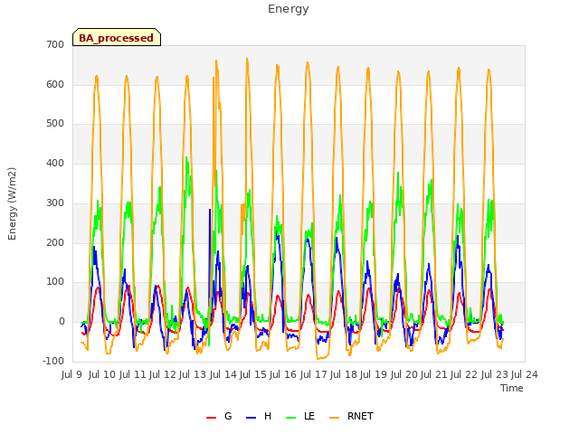Screen dimensions: 579x434
Task: Click the Jul 9 x-axis label
Action: (x=71, y=374)
